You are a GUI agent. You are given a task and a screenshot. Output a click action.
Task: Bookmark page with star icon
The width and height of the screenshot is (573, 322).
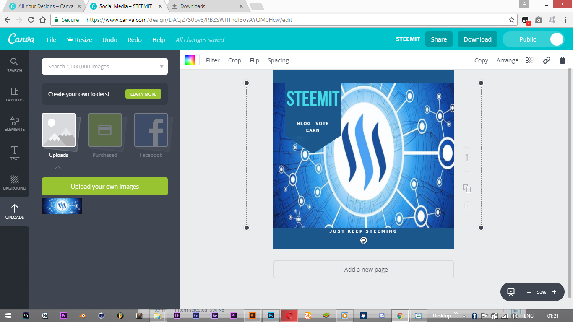click(x=512, y=20)
